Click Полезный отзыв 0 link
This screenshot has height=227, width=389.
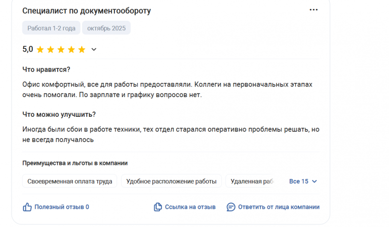[62, 207]
